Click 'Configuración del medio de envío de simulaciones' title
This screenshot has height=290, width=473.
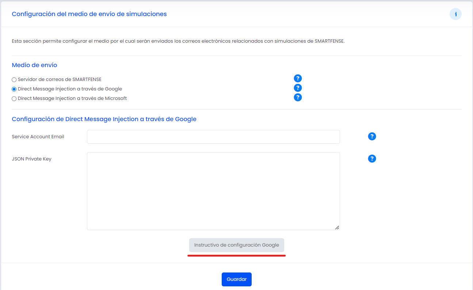tap(89, 14)
